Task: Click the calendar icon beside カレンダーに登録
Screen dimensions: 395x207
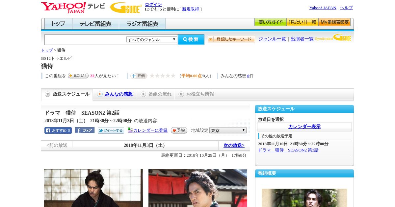Action: (x=130, y=130)
